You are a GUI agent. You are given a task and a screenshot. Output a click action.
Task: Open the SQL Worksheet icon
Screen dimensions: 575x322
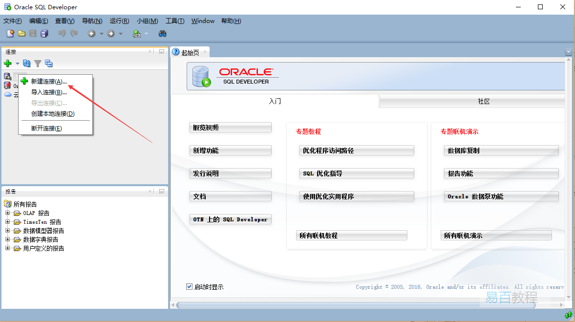(137, 34)
